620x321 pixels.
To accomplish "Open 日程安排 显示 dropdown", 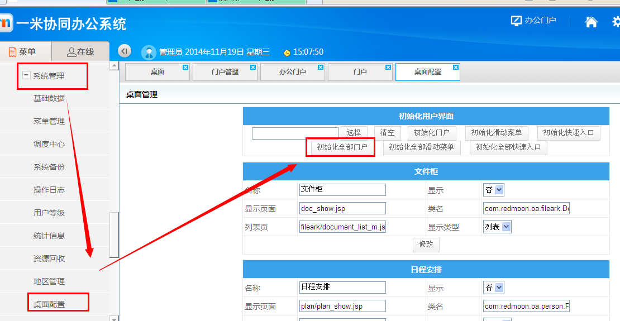I will (x=494, y=288).
